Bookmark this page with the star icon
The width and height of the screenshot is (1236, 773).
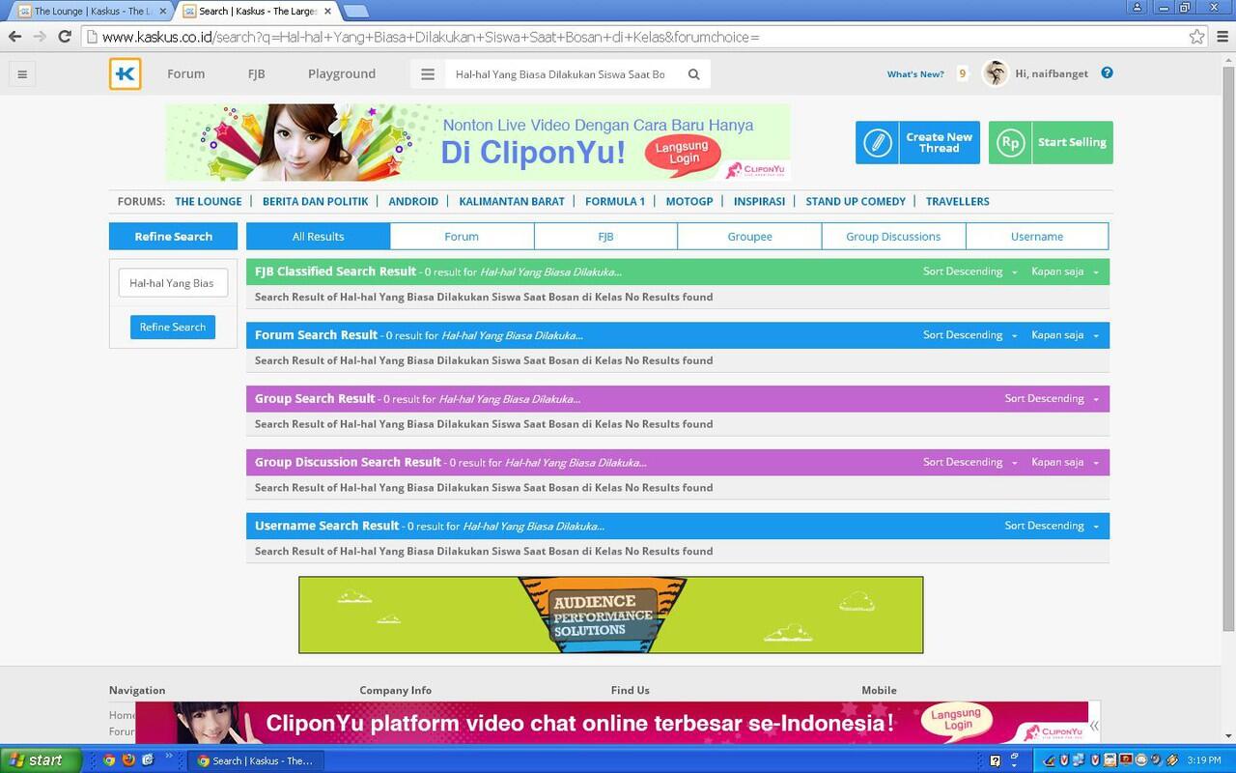pyautogui.click(x=1196, y=37)
